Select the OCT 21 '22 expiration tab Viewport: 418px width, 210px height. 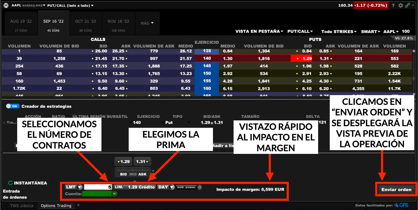(86, 24)
